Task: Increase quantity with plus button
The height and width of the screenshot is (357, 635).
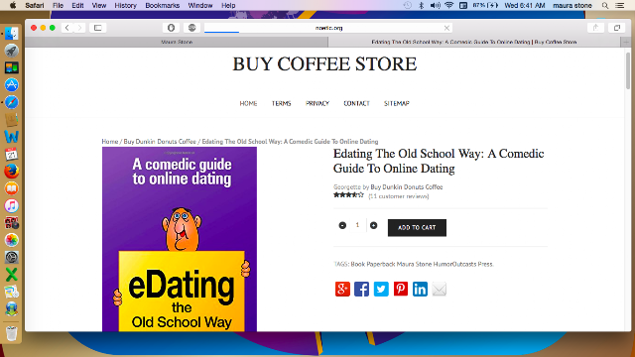Action: point(373,225)
